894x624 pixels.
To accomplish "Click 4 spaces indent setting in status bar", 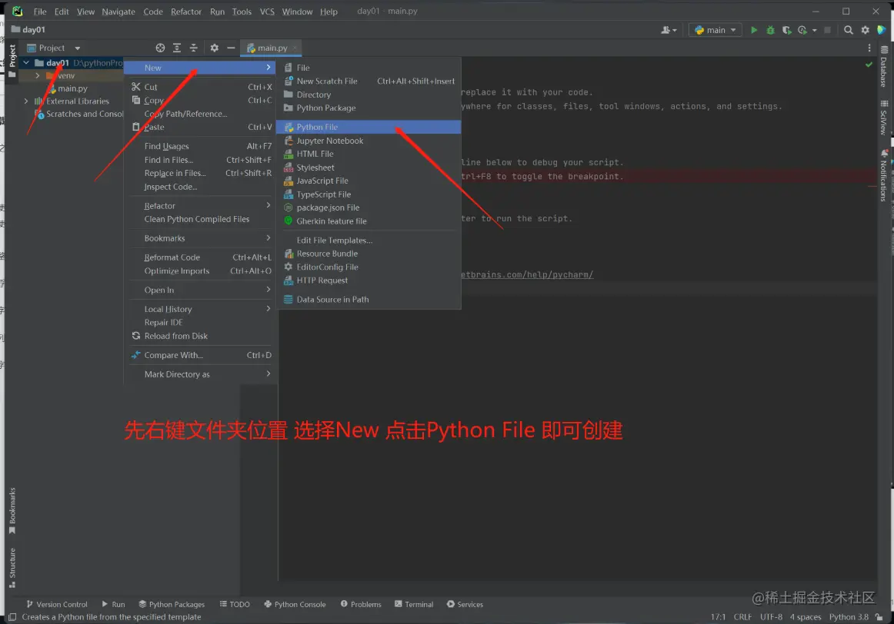I will [805, 617].
